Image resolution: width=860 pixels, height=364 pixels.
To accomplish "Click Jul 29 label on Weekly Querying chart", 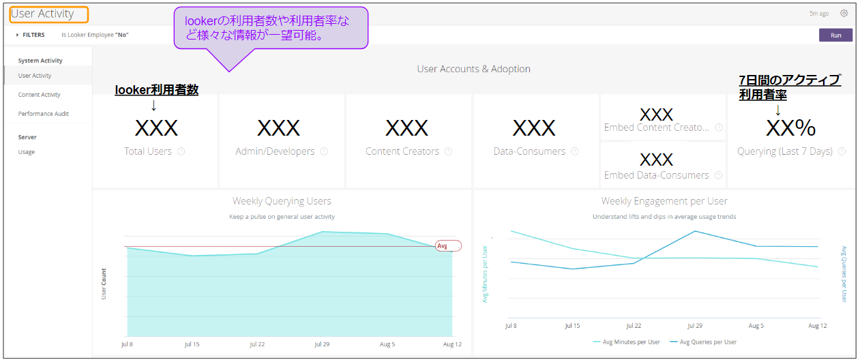I will pyautogui.click(x=322, y=344).
